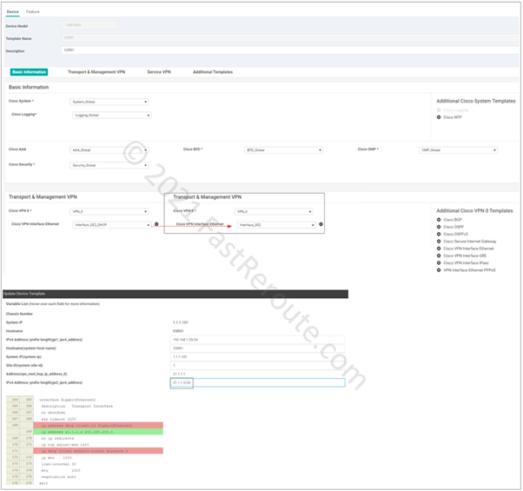The image size is (523, 491).
Task: Open the Cisco AAA dropdown AAA_Global
Action: pos(109,150)
